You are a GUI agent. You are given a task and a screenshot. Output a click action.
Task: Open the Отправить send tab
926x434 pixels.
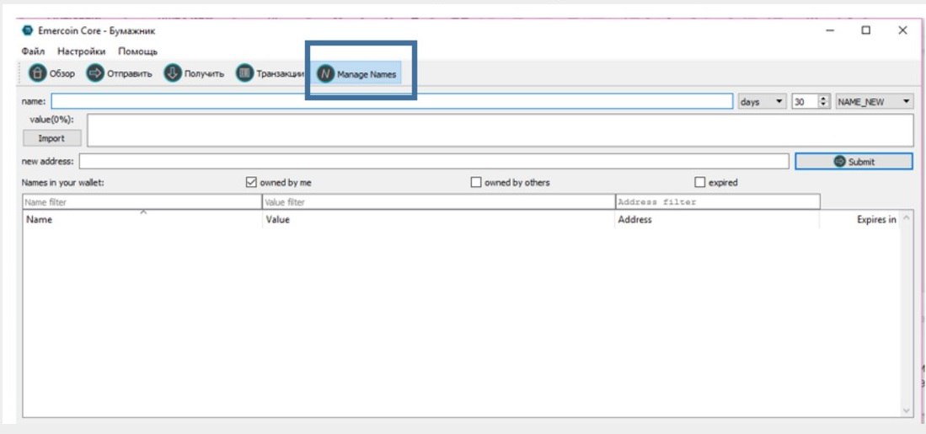click(120, 74)
